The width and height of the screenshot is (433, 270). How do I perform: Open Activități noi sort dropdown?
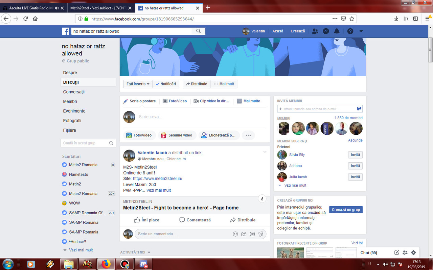click(135, 252)
